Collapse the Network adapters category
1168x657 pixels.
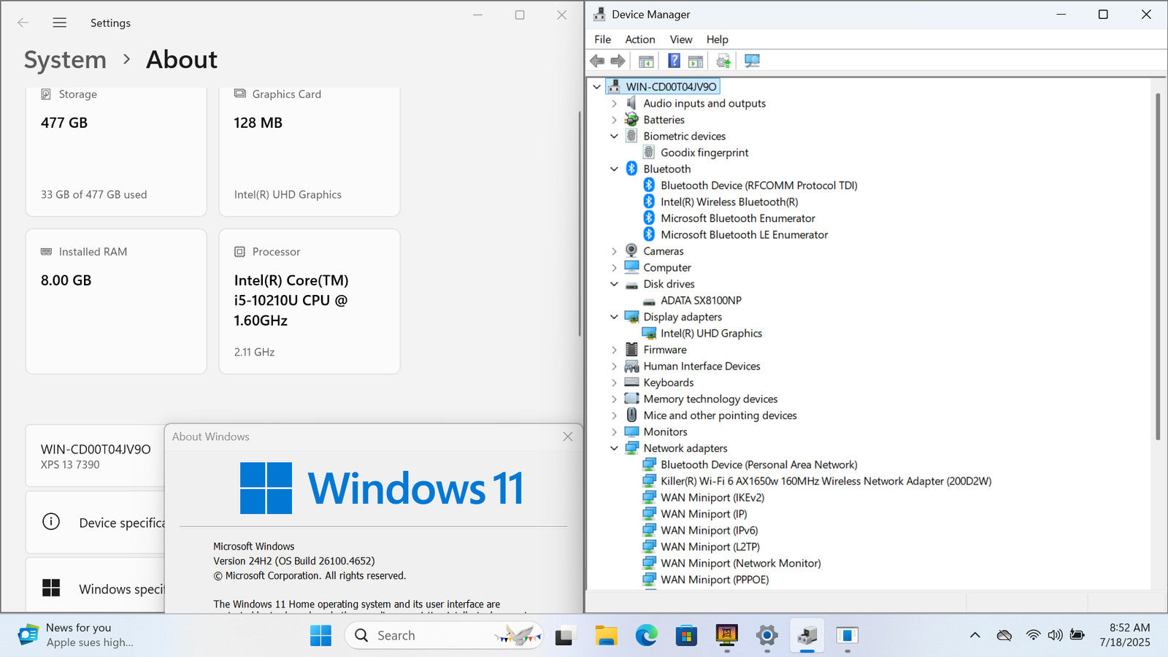point(614,448)
